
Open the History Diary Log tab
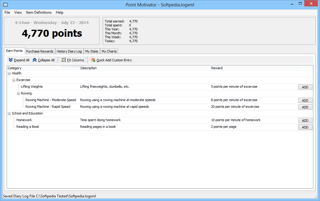pyautogui.click(x=69, y=51)
